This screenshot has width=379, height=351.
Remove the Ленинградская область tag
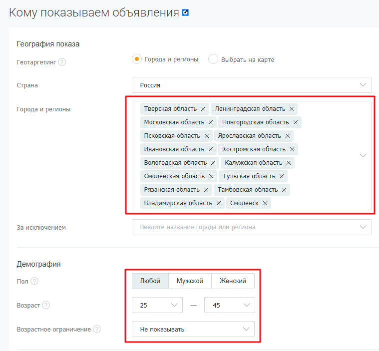(x=292, y=109)
